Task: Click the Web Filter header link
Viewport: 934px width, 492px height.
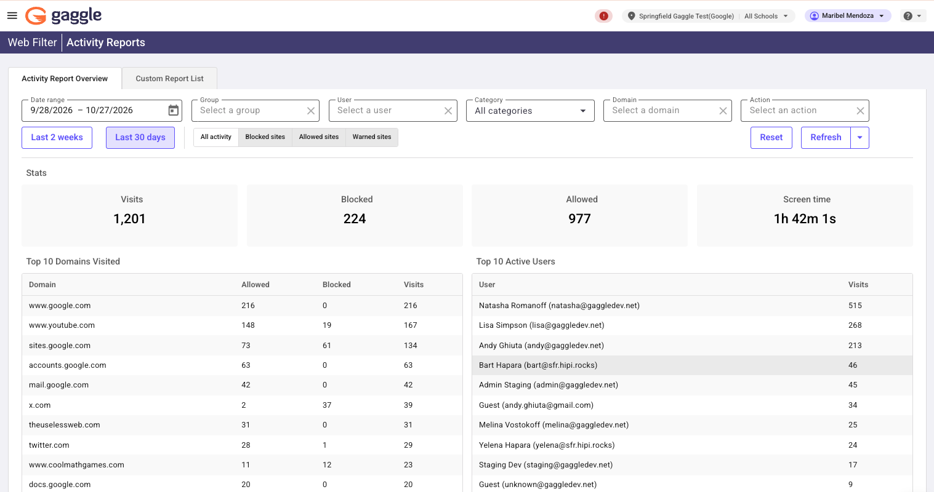Action: click(32, 42)
